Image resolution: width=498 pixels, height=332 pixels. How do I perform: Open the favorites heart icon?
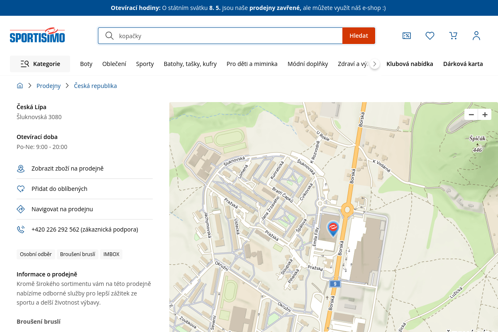pyautogui.click(x=430, y=36)
